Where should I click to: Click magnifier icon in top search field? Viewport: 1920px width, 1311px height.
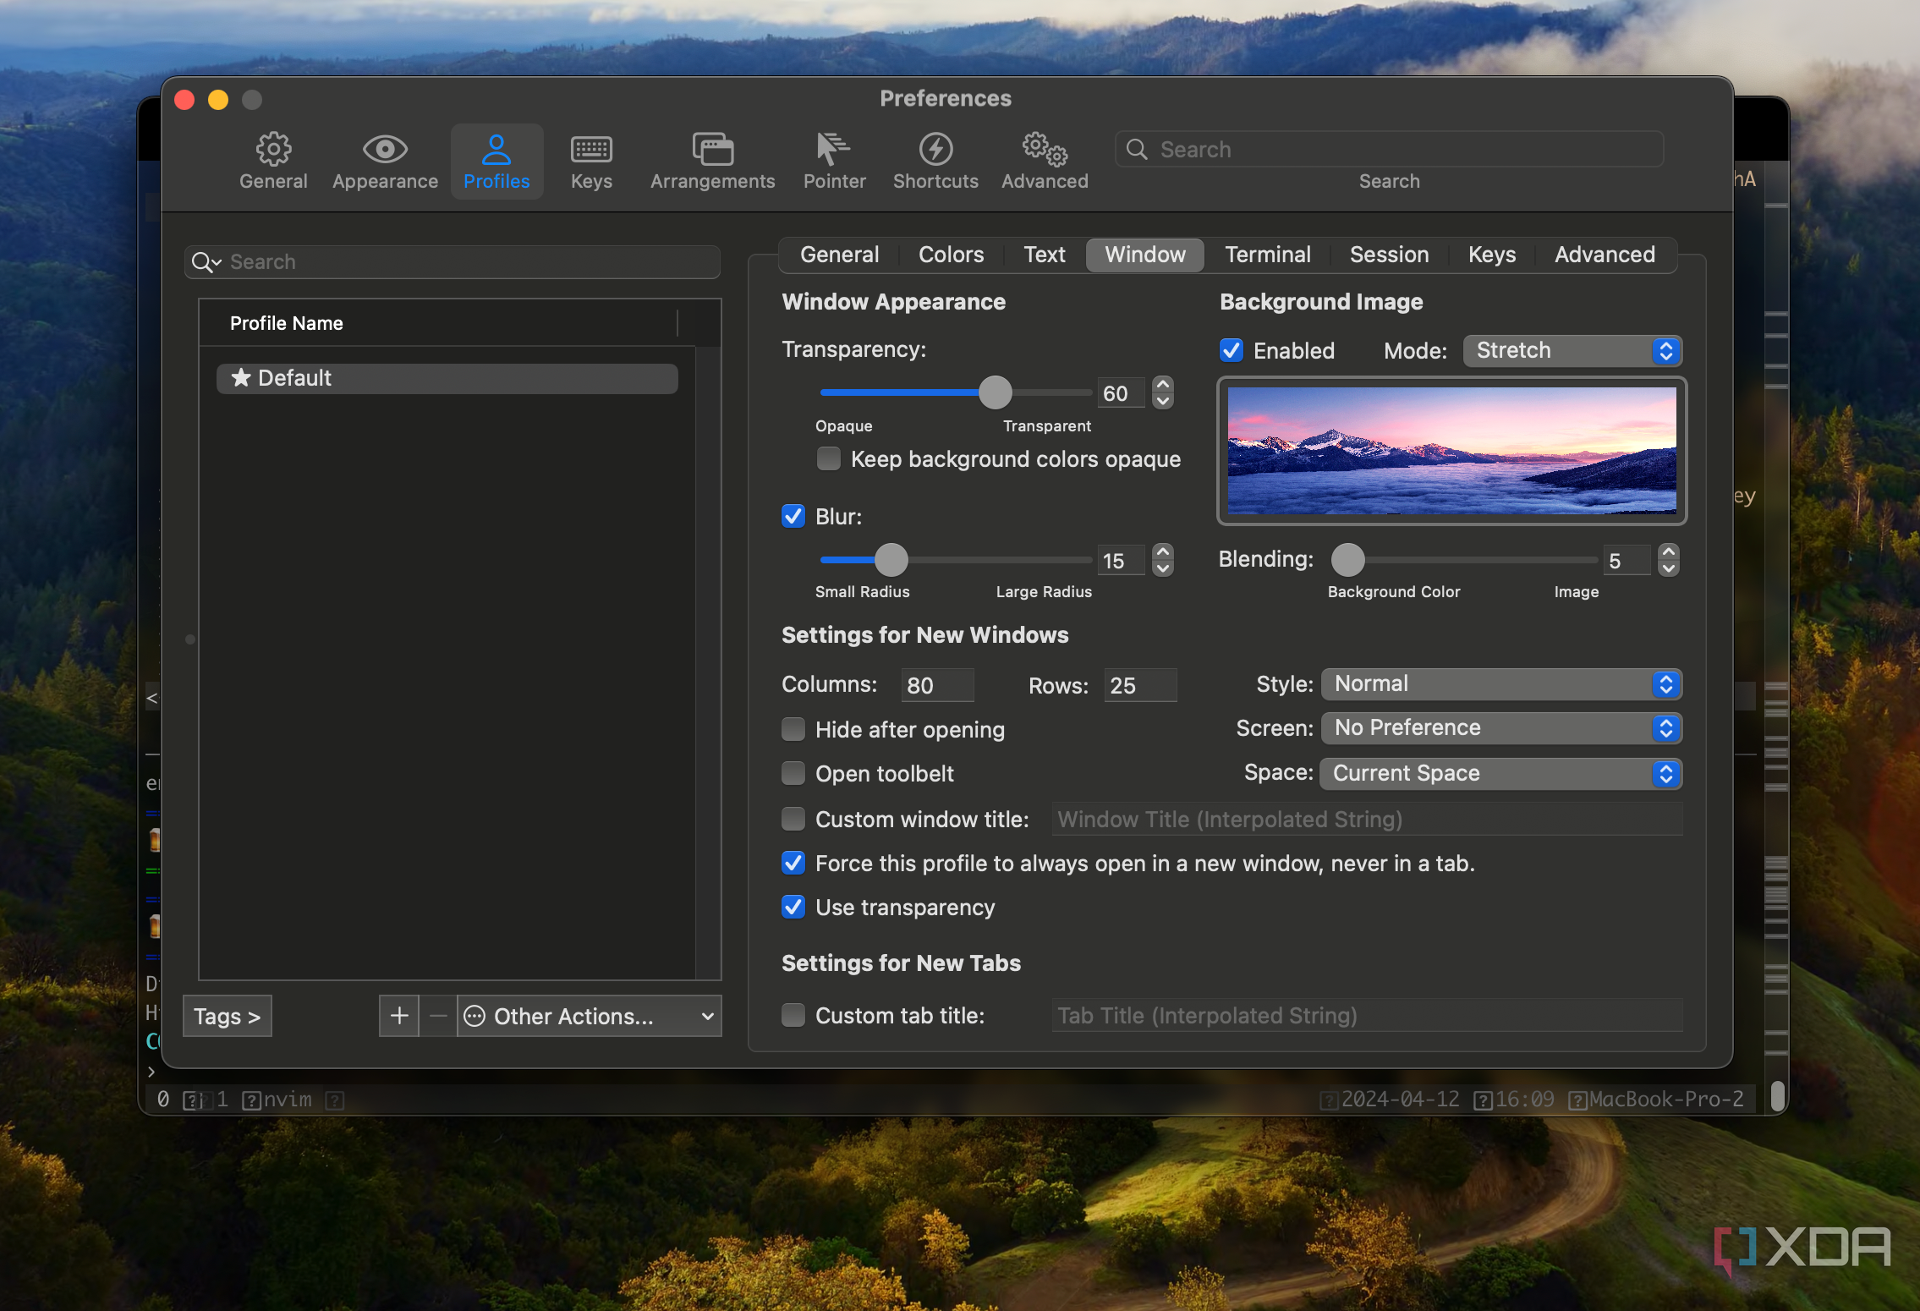click(1137, 150)
